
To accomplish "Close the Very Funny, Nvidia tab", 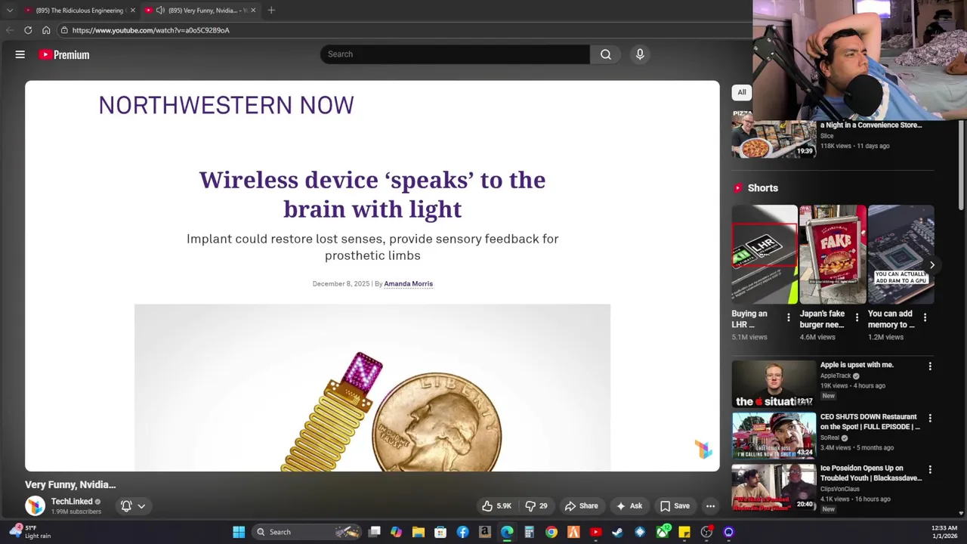I will point(253,10).
